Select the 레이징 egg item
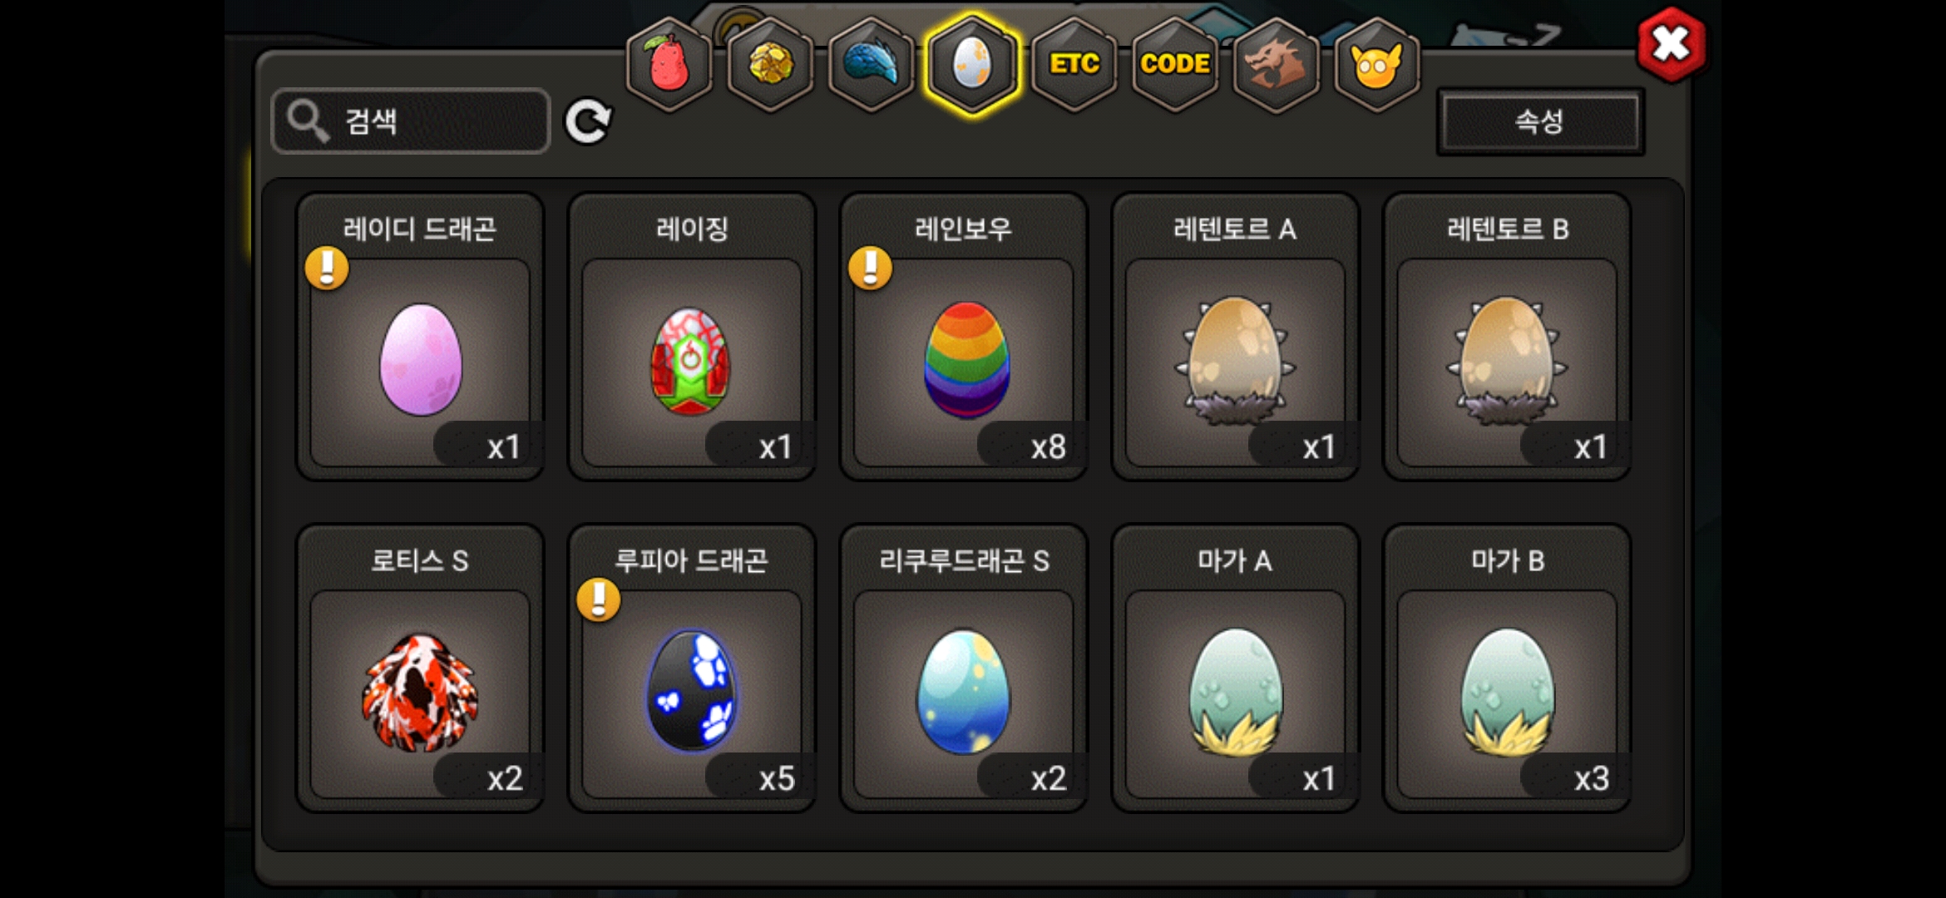1946x898 pixels. 692,337
